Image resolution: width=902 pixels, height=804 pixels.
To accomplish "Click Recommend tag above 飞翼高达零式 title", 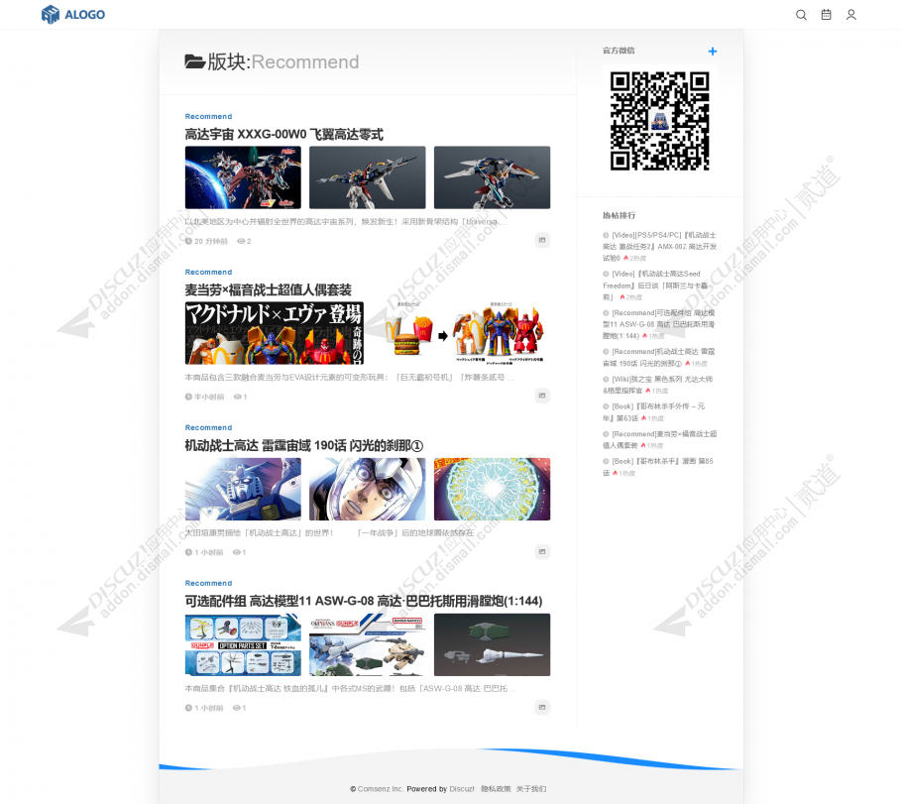I will coord(208,116).
